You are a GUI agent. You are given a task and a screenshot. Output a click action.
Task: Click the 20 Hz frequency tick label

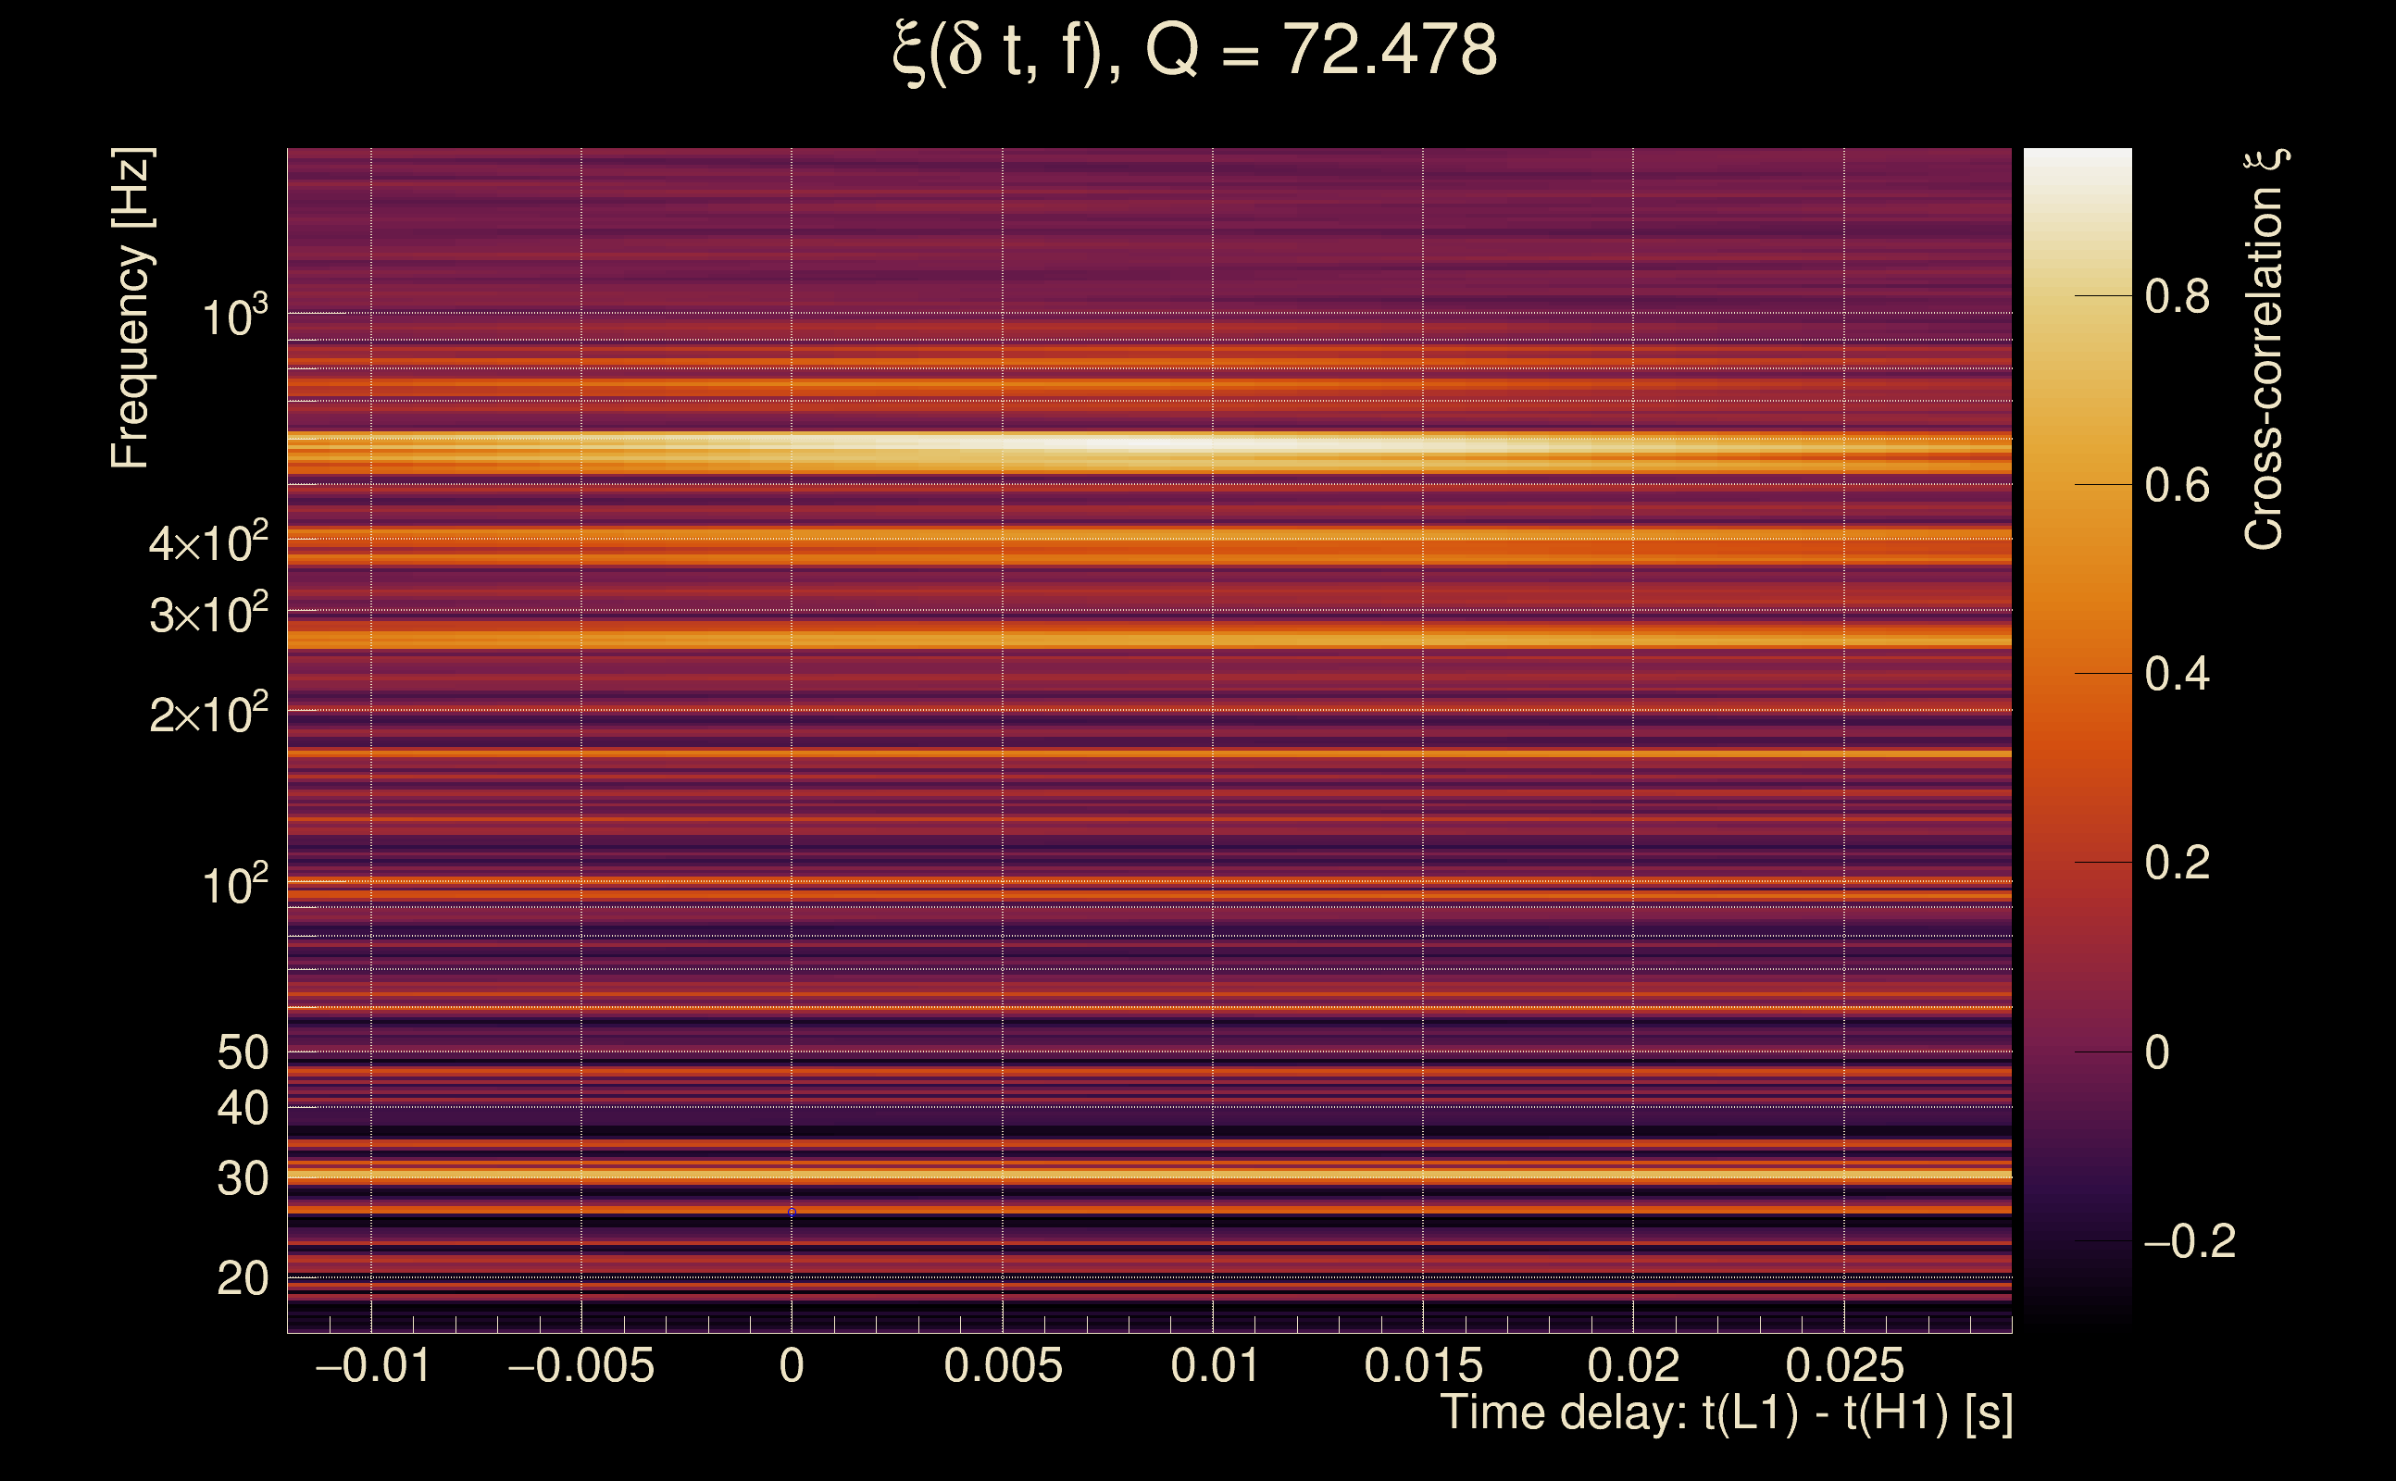(242, 1278)
